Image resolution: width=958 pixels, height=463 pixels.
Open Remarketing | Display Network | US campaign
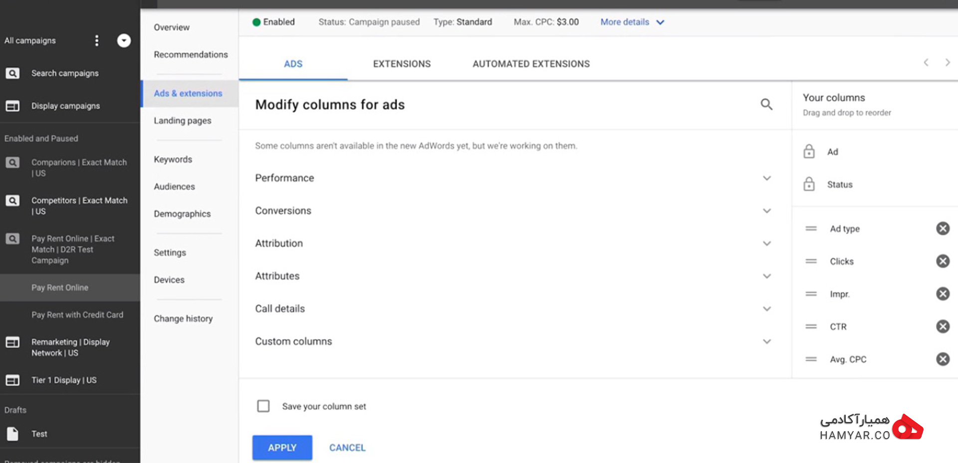pyautogui.click(x=70, y=347)
